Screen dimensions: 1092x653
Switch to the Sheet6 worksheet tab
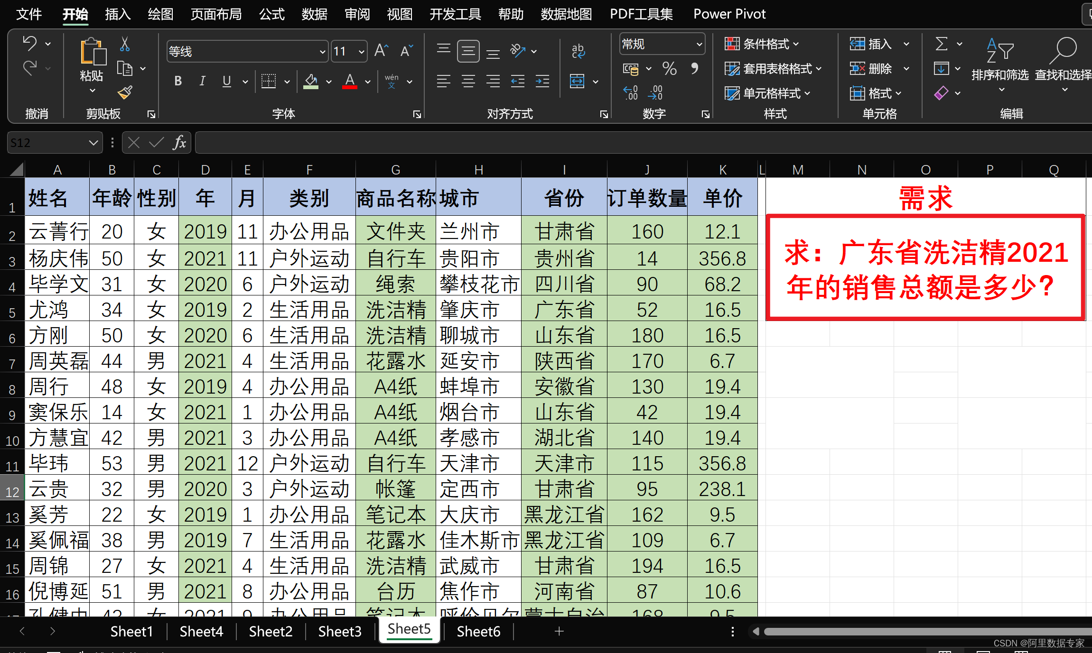(x=478, y=631)
